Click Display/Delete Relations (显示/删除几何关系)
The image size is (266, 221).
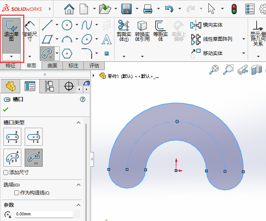point(258,33)
